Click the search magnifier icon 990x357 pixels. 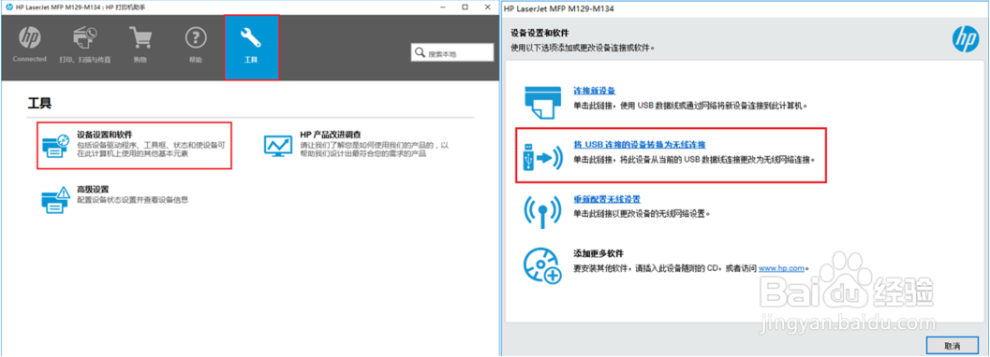click(420, 53)
